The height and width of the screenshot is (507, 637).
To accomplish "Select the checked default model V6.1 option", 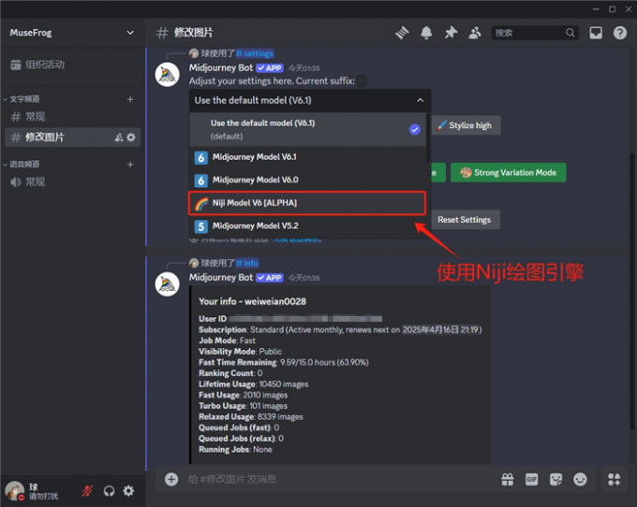I will pyautogui.click(x=307, y=129).
